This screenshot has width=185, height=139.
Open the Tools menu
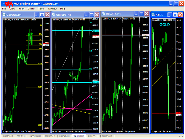coord(41,9)
